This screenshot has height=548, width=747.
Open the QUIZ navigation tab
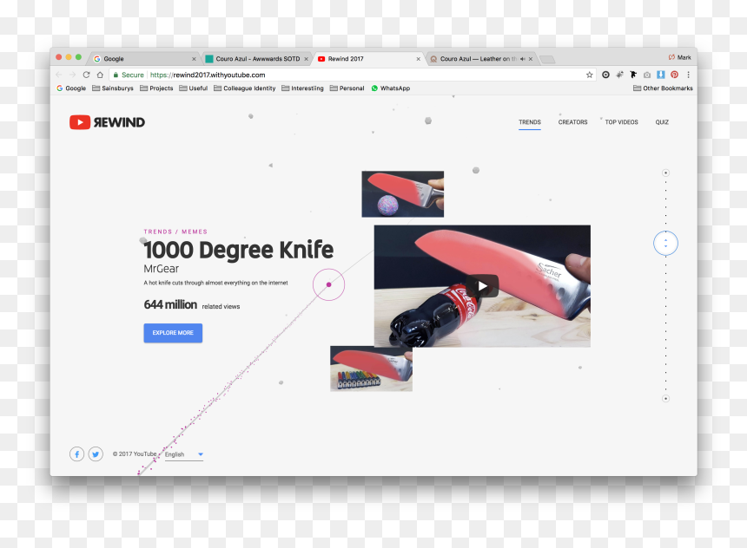click(662, 122)
